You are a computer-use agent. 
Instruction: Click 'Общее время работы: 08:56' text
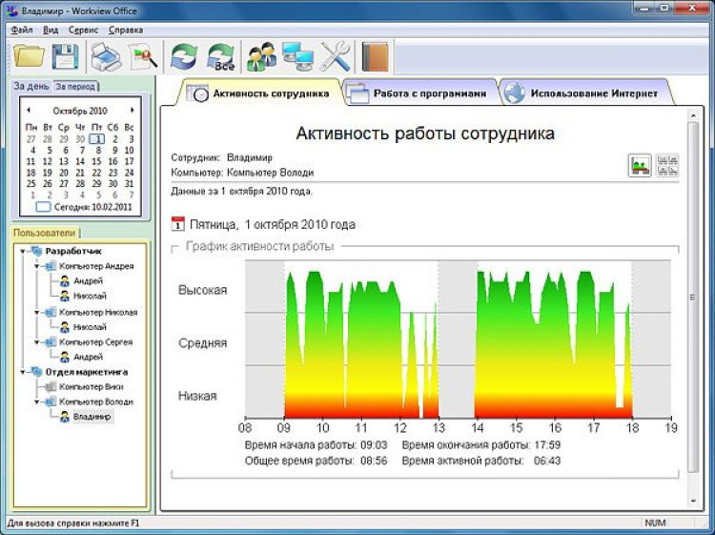click(x=316, y=461)
